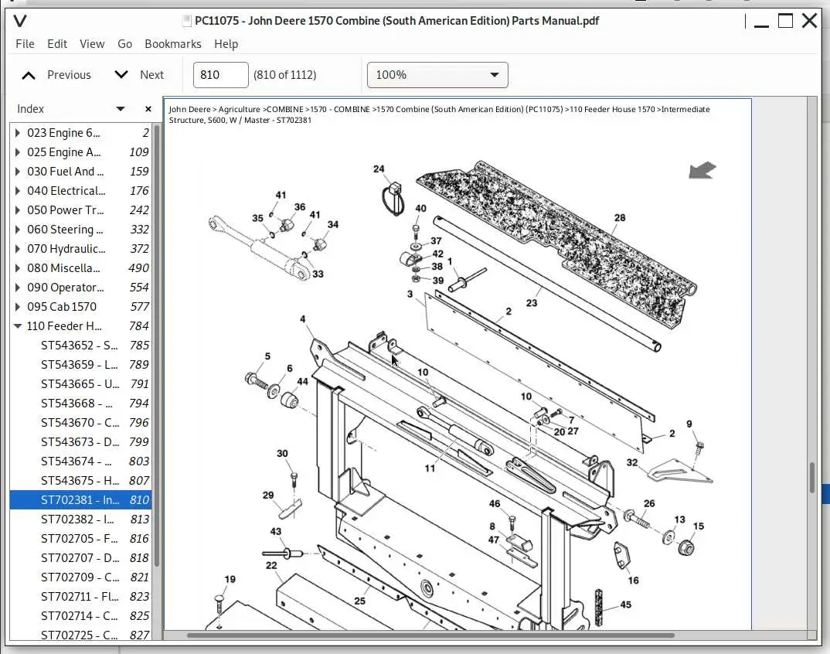This screenshot has height=654, width=830.
Task: Expand the 080 Miscella index entry
Action: tap(18, 268)
